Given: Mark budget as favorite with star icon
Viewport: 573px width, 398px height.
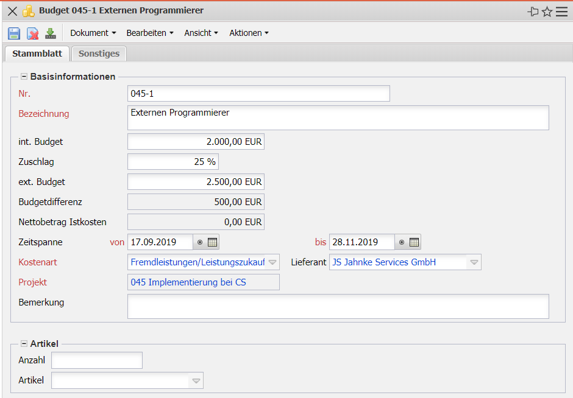Looking at the screenshot, I should tap(547, 12).
